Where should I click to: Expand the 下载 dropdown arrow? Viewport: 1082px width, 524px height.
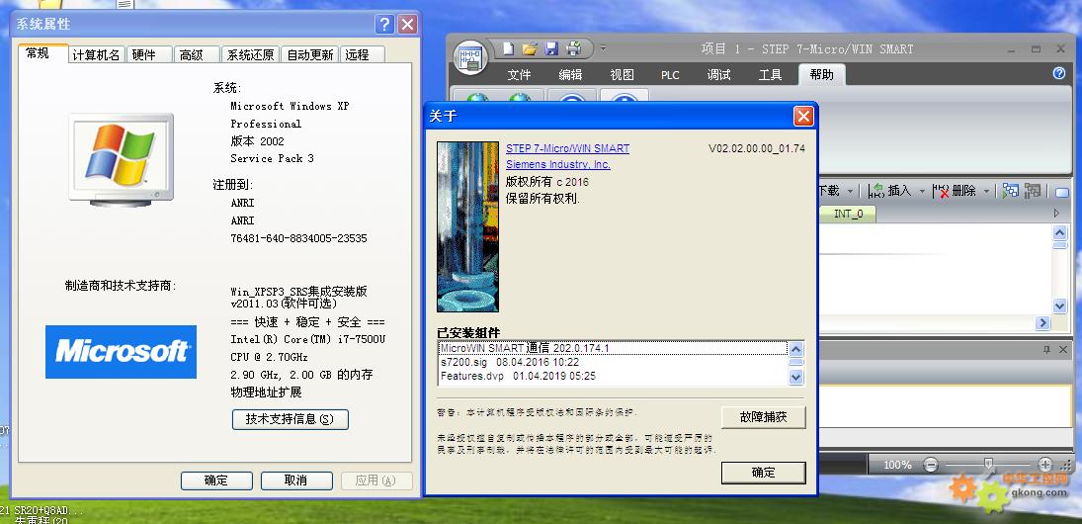coord(850,191)
